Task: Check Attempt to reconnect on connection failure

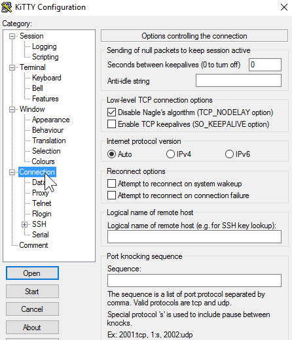Action: coord(111,195)
